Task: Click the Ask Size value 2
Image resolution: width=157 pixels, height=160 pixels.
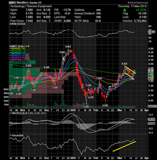Action: (50, 14)
